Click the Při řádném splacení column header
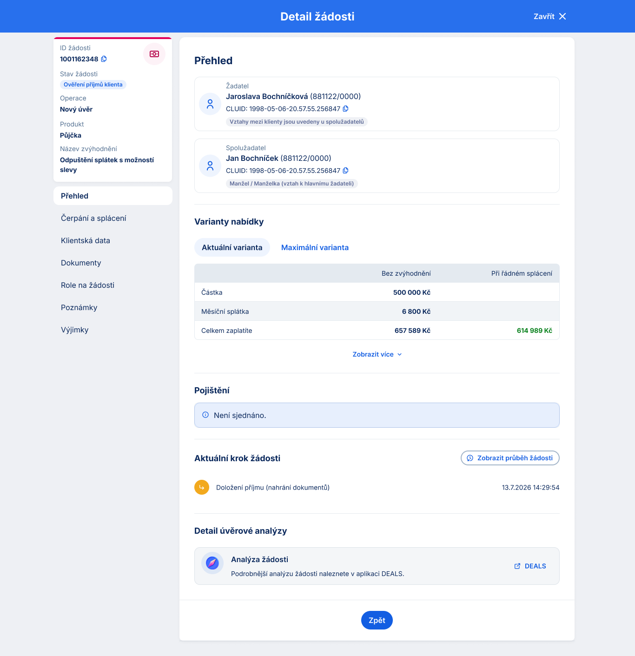This screenshot has width=635, height=656. (522, 273)
